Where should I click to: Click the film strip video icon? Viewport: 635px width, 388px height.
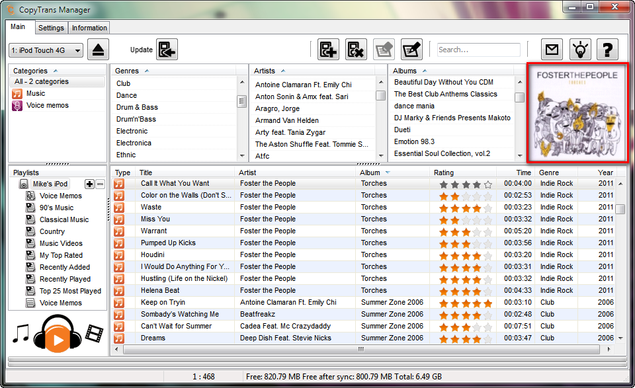click(95, 333)
